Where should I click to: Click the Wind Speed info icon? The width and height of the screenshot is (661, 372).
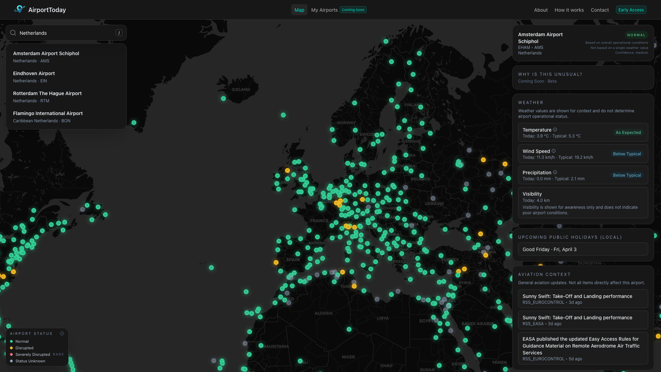click(554, 151)
